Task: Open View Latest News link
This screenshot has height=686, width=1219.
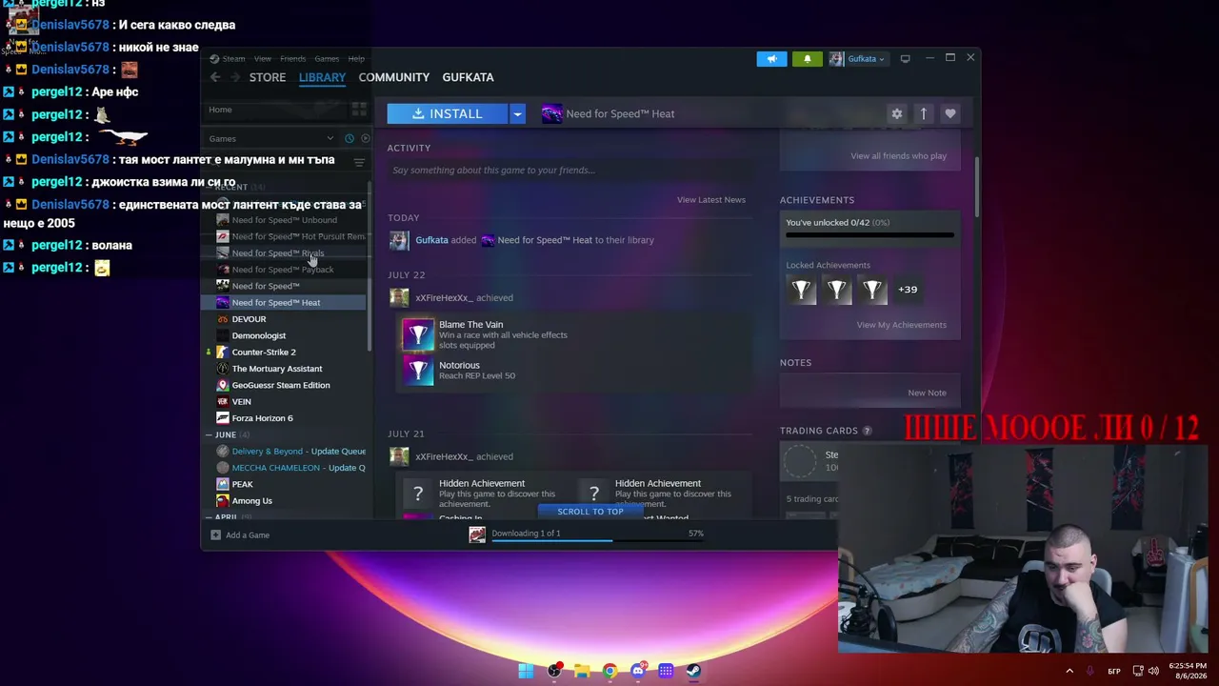Action: (711, 200)
